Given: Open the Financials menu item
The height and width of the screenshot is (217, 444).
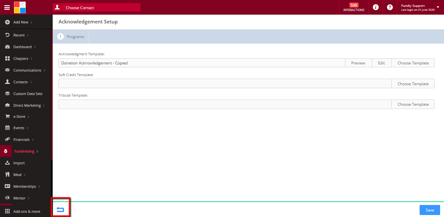Looking at the screenshot, I should (21, 140).
